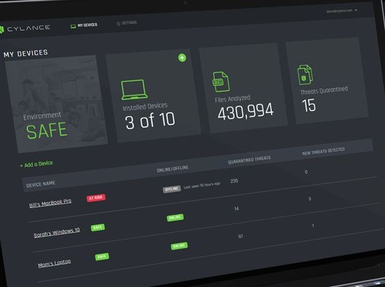Open the Settings tab

click(x=127, y=23)
